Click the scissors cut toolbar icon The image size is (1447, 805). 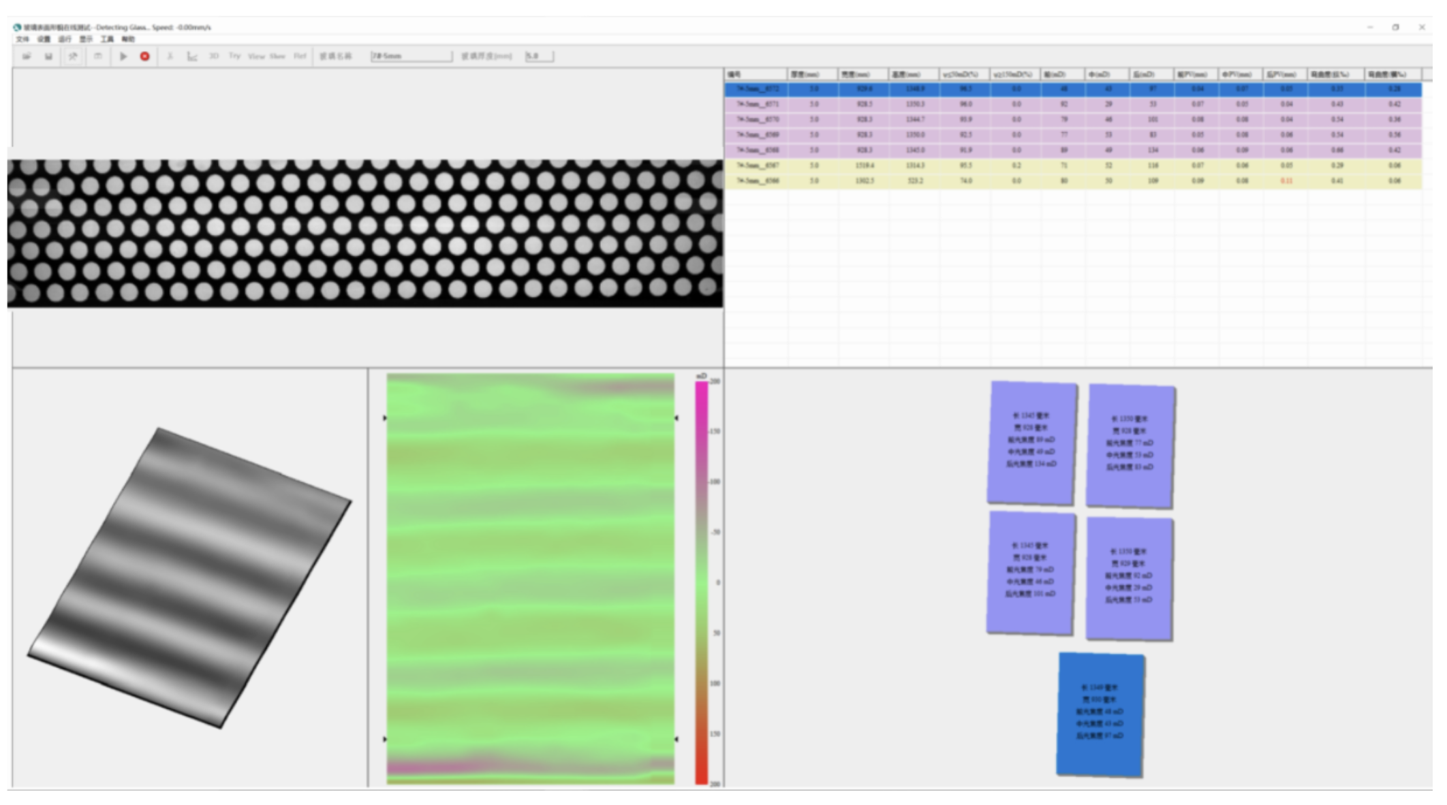coord(170,57)
